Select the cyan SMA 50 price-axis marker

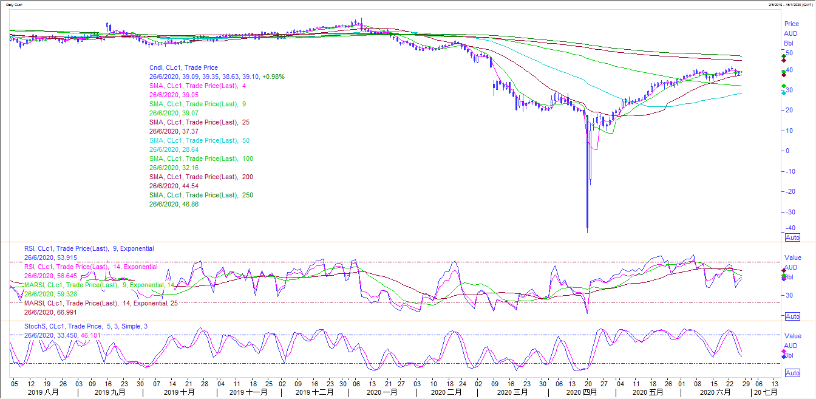coord(784,93)
